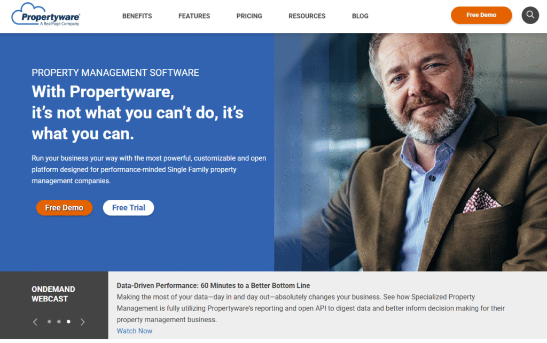
Task: Open the Features menu
Action: point(194,16)
